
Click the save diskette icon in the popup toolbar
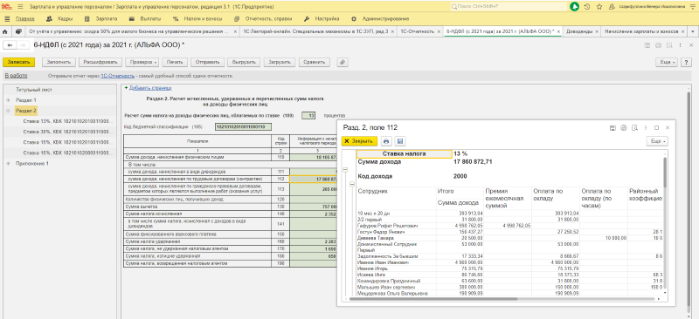[x=399, y=141]
